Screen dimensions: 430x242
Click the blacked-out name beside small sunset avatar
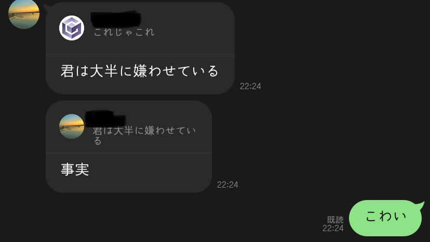(x=105, y=119)
